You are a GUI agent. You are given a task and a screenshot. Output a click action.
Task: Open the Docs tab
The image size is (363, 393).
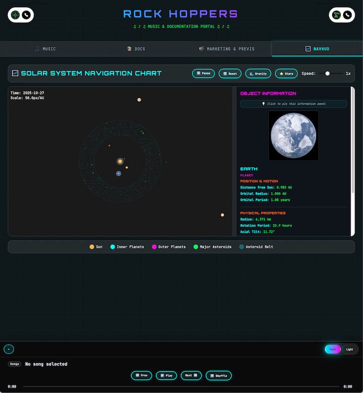tap(136, 49)
